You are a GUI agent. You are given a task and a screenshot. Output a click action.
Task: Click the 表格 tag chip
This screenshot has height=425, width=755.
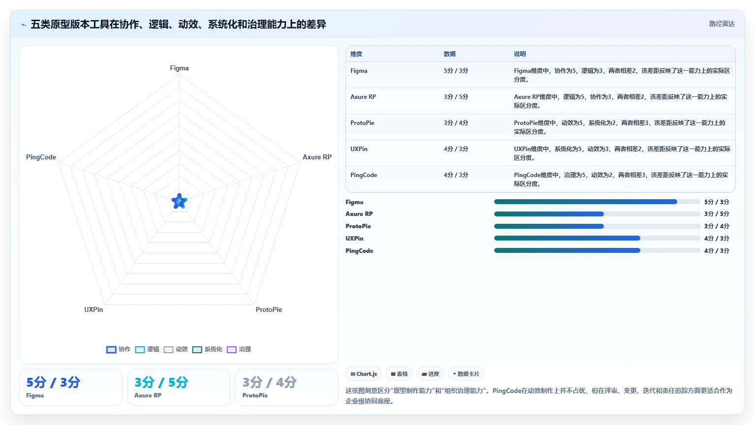coord(399,374)
